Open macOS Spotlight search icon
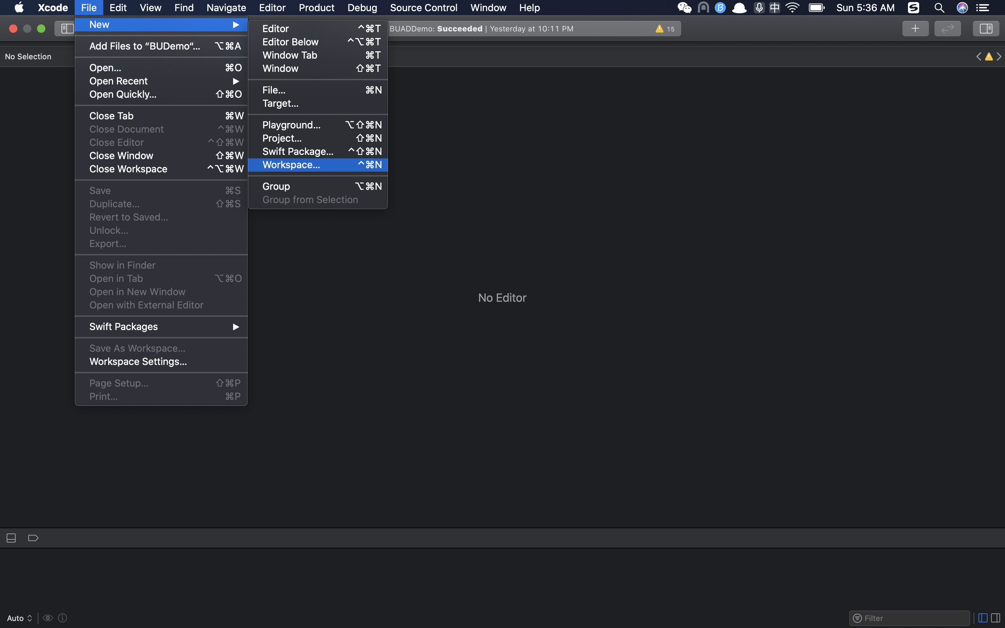 939,8
